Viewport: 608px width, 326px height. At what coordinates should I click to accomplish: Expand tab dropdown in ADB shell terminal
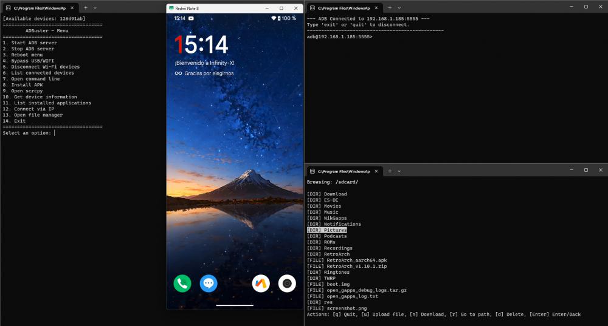click(x=399, y=8)
